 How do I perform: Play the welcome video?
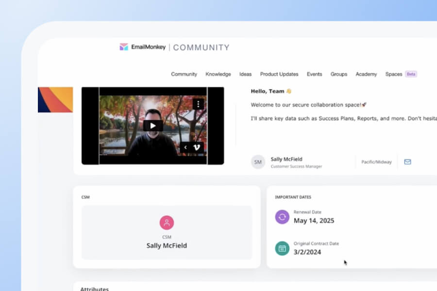[153, 126]
